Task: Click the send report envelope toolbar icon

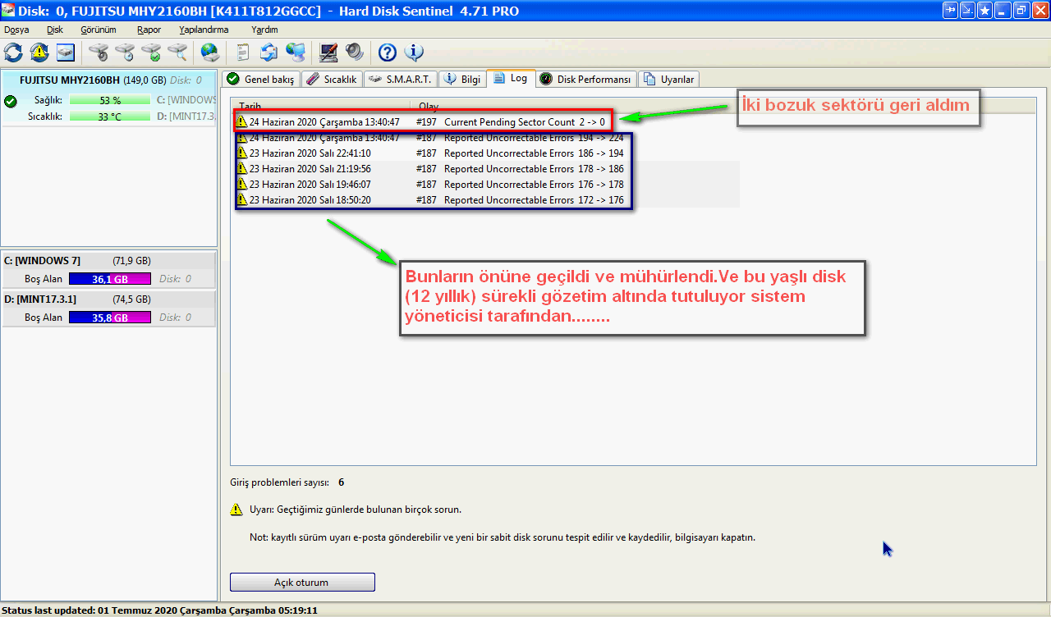Action: point(269,53)
